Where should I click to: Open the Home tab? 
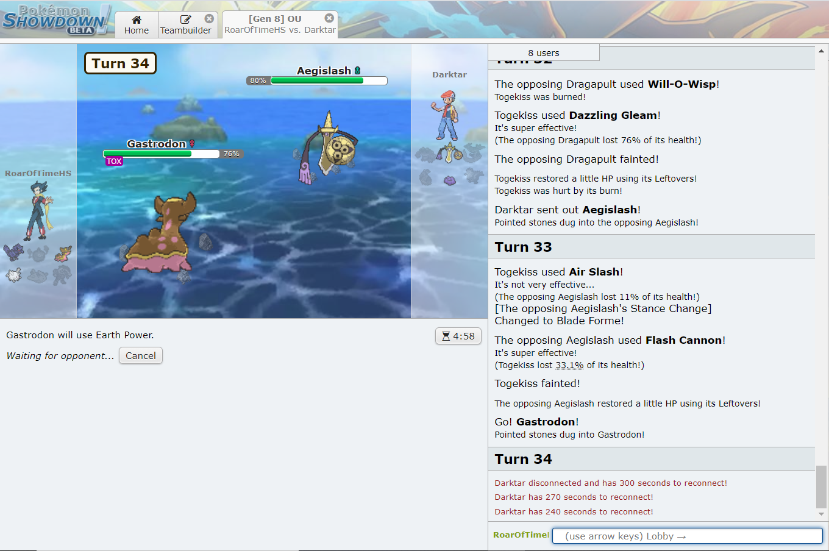coord(137,24)
